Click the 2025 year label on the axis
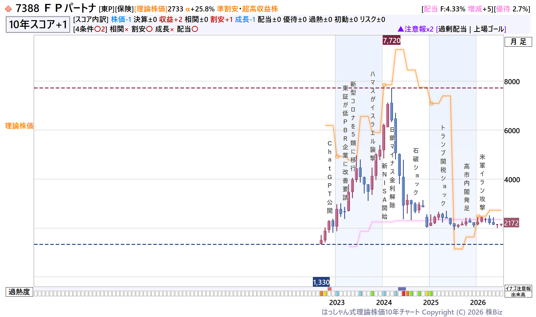536x317 pixels. point(431,302)
